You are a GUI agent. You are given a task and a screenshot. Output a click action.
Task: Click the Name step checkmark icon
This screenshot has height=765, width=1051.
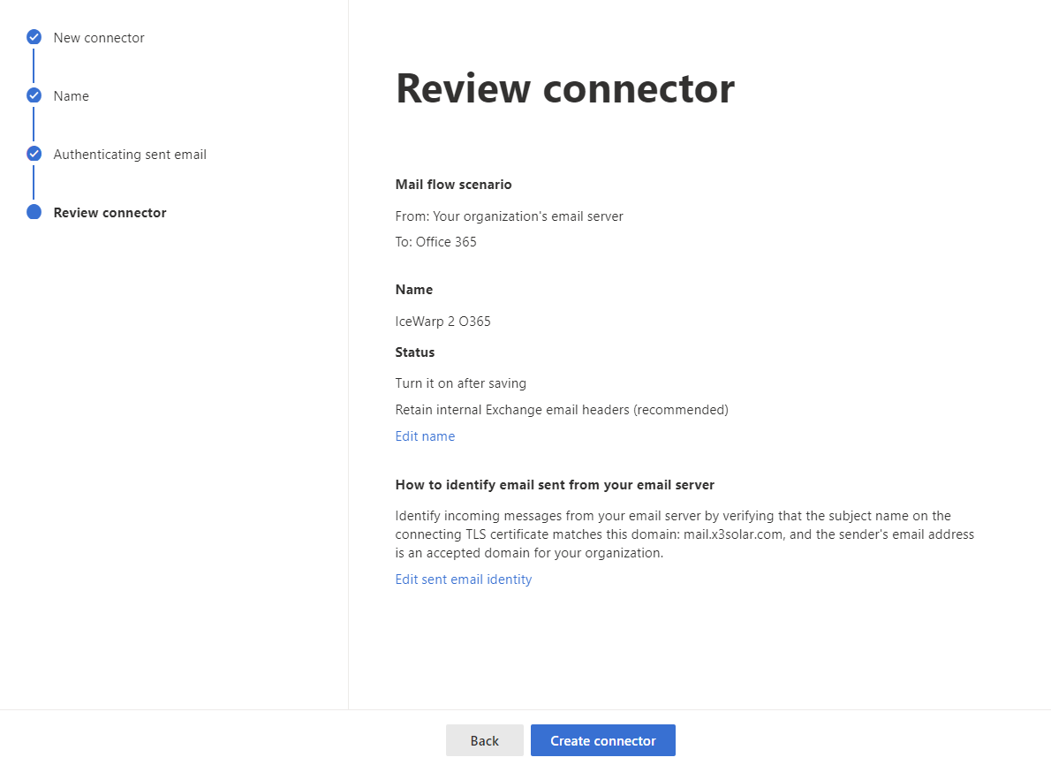(34, 95)
